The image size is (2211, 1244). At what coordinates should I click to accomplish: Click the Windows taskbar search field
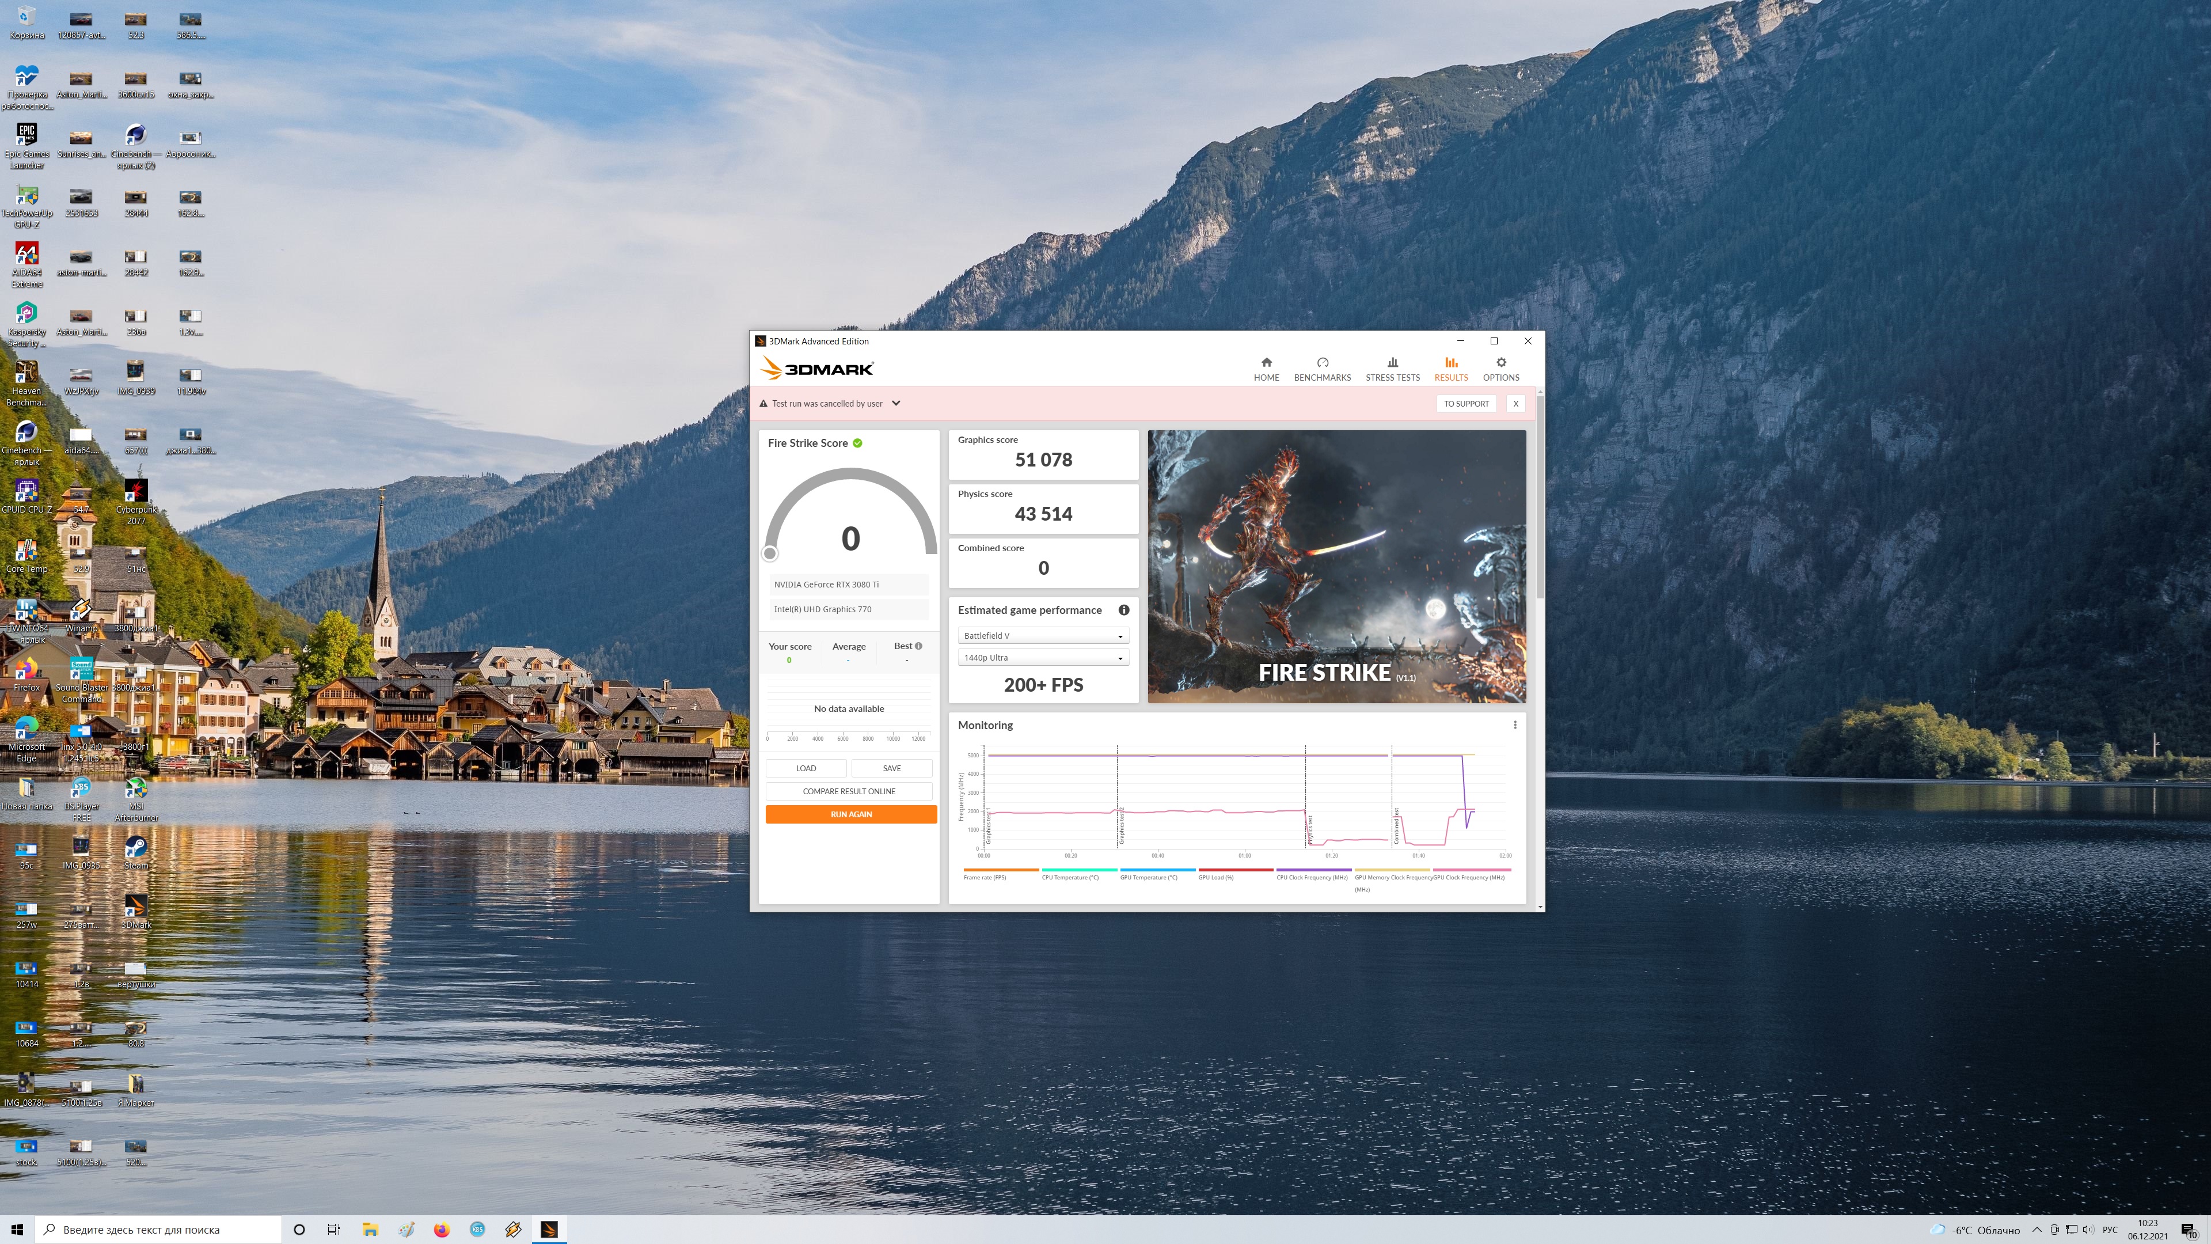[x=159, y=1230]
